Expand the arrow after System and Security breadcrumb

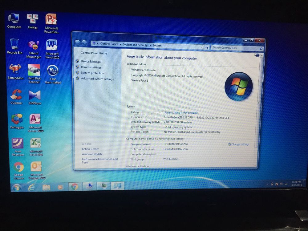(150, 45)
